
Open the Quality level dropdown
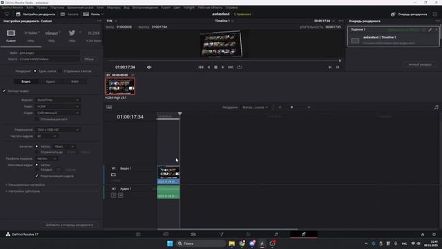pyautogui.click(x=64, y=147)
